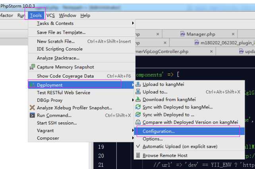Screen dimensions: 255x169
Task: Expand DBGp Proxy submenu
Action: (x=82, y=100)
